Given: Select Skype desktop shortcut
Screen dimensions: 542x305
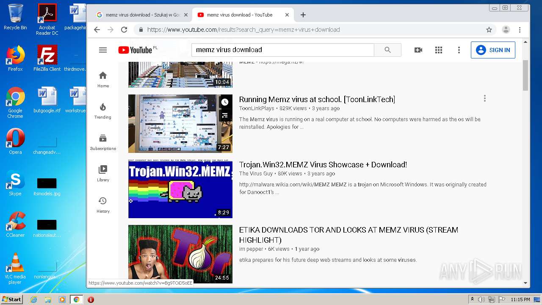Looking at the screenshot, I should coord(15,183).
